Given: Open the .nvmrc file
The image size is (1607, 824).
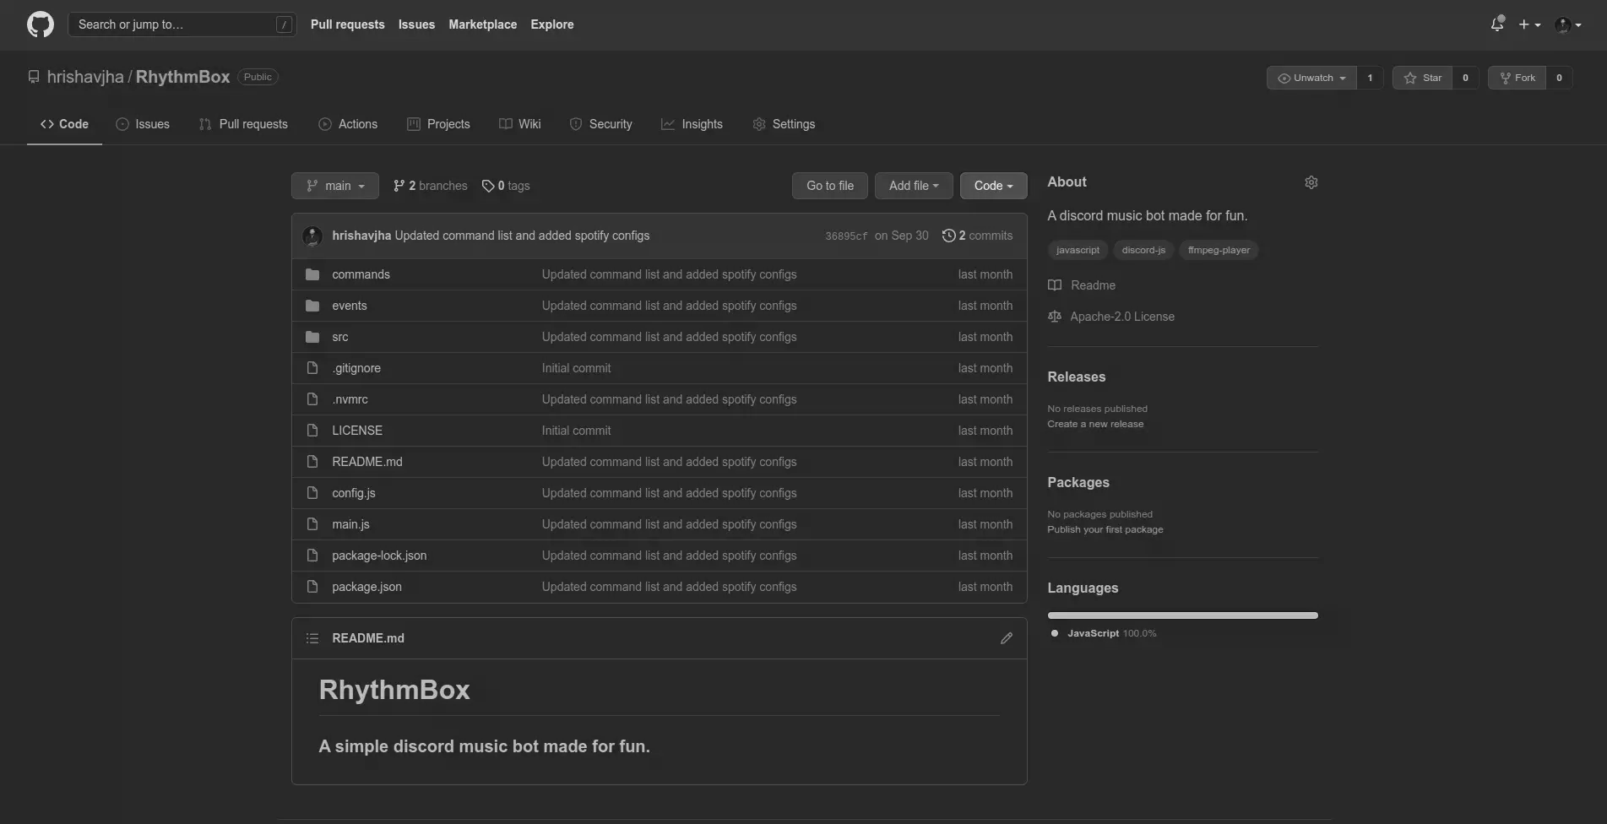Looking at the screenshot, I should 350,399.
